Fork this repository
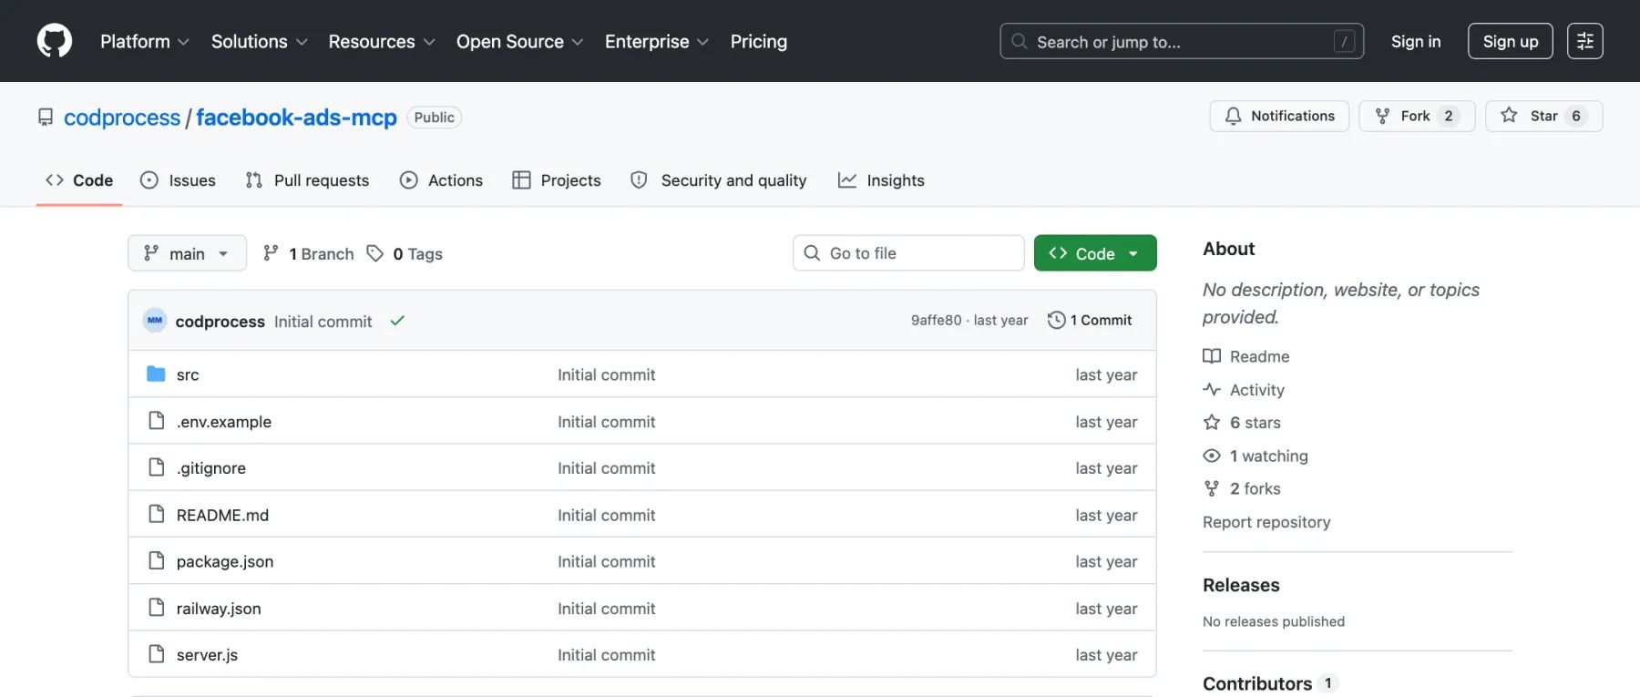 (x=1417, y=116)
